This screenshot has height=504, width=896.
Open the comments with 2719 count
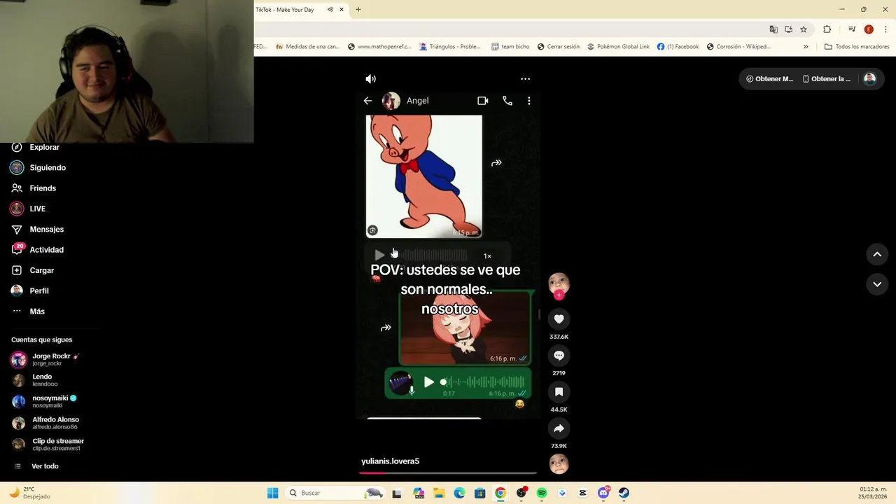click(559, 356)
